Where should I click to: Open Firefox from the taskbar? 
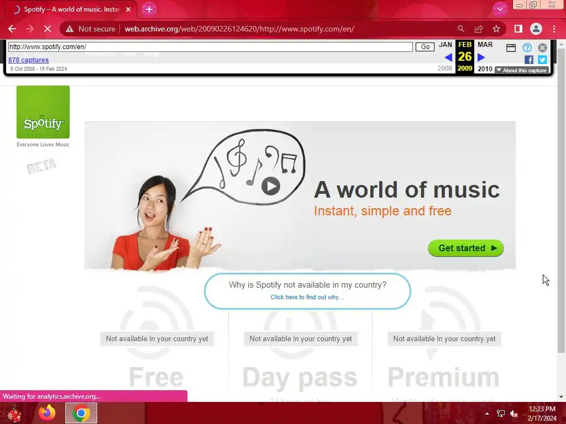pyautogui.click(x=47, y=413)
